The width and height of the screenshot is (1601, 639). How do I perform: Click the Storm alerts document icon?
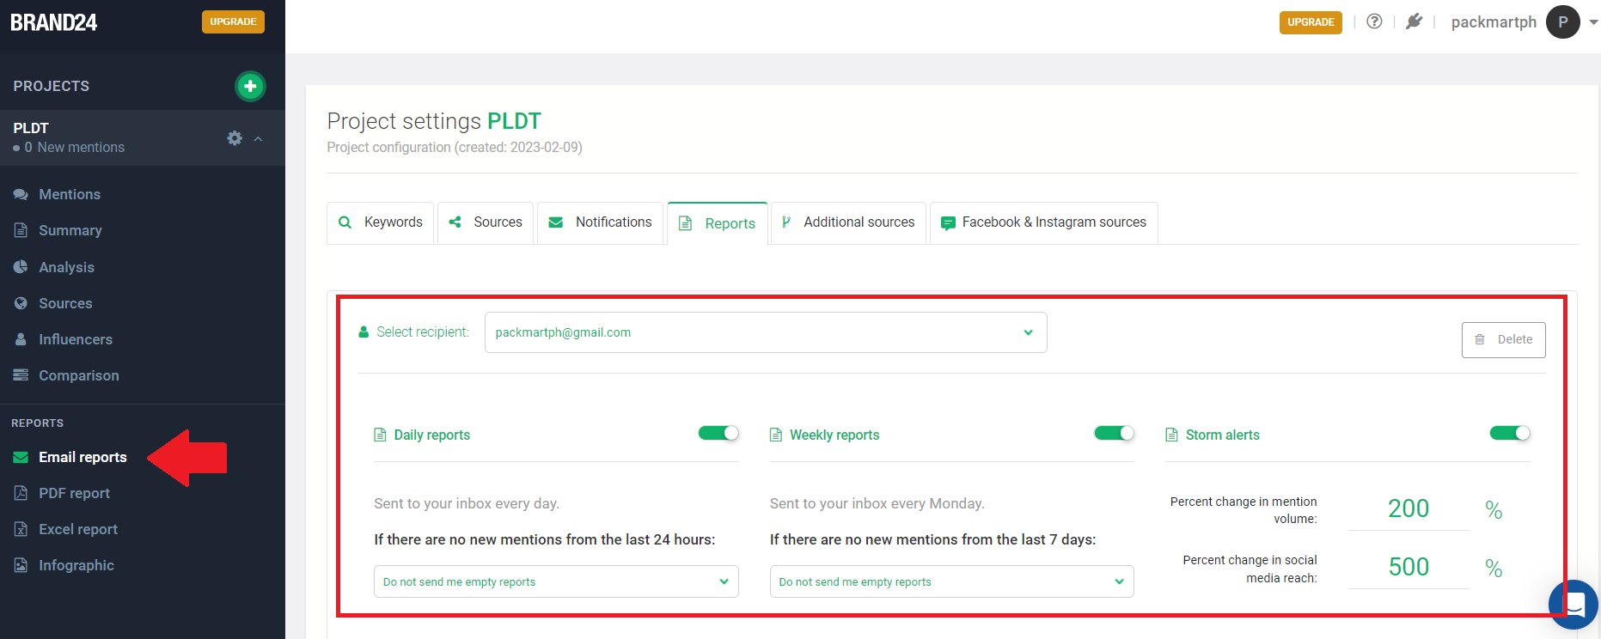pos(1171,435)
